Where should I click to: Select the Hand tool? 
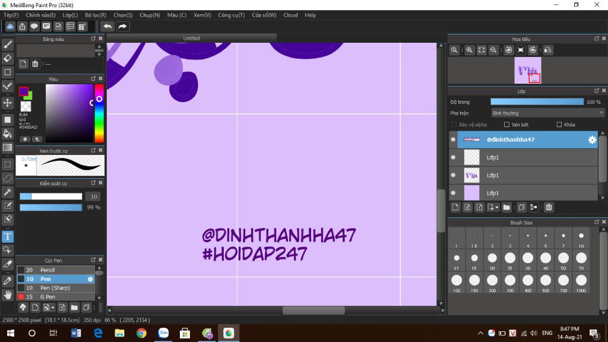pyautogui.click(x=7, y=295)
